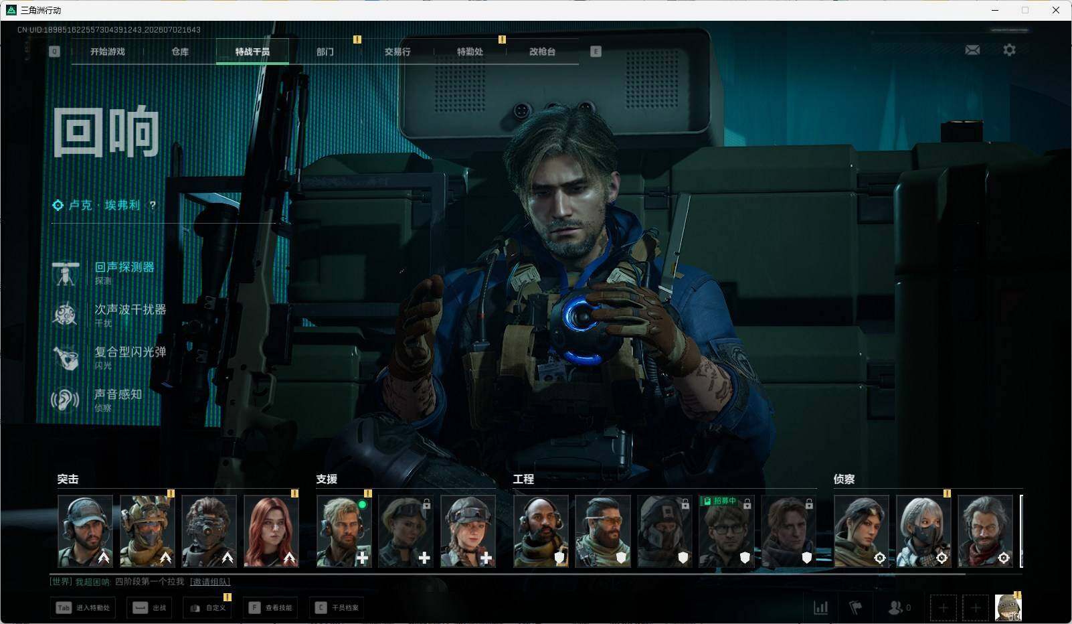
Task: Select the white-haired masked operator under 侦察
Action: click(923, 531)
